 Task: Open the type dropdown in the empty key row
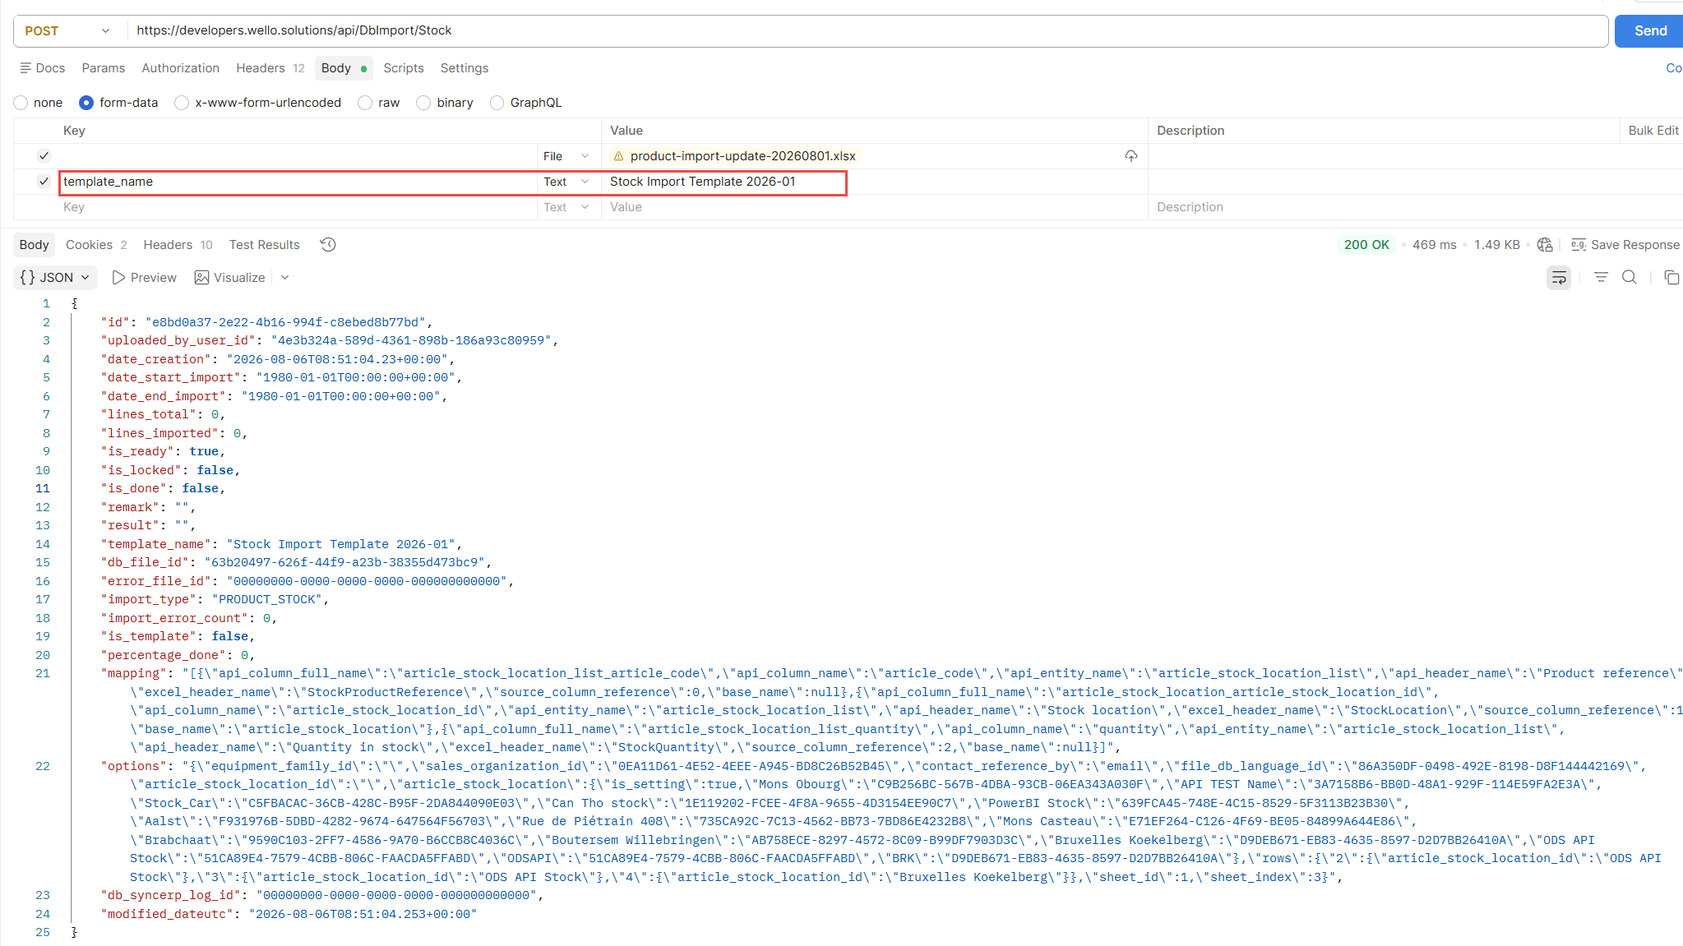point(566,207)
